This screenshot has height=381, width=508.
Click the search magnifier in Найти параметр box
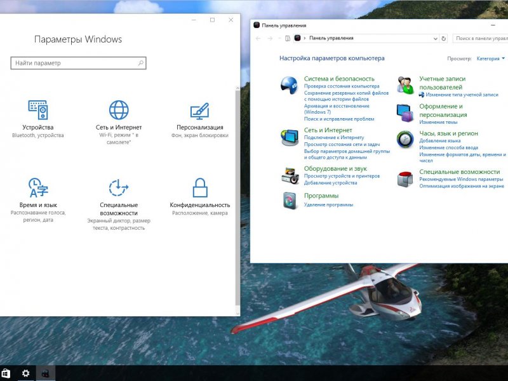click(141, 63)
